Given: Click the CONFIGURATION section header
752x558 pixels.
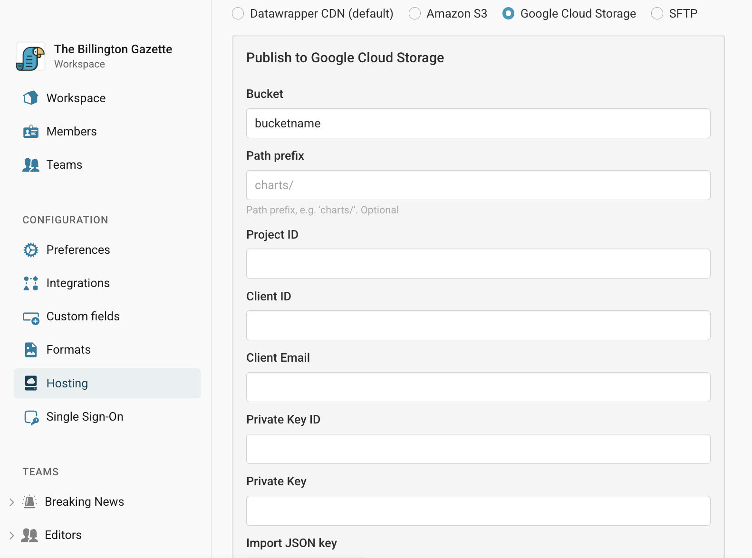Looking at the screenshot, I should point(66,220).
